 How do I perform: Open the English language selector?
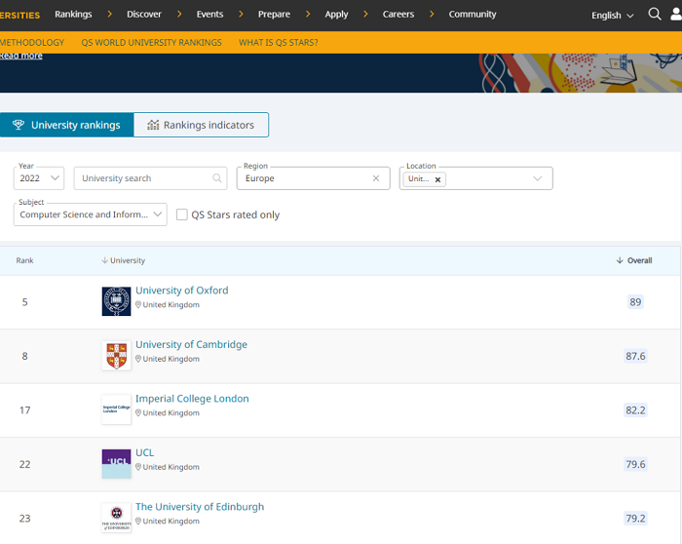(612, 15)
